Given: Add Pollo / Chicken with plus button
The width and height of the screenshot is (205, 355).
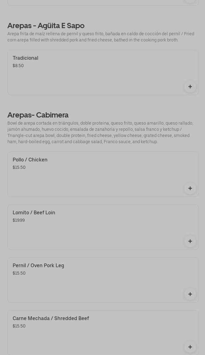Looking at the screenshot, I should (x=190, y=188).
